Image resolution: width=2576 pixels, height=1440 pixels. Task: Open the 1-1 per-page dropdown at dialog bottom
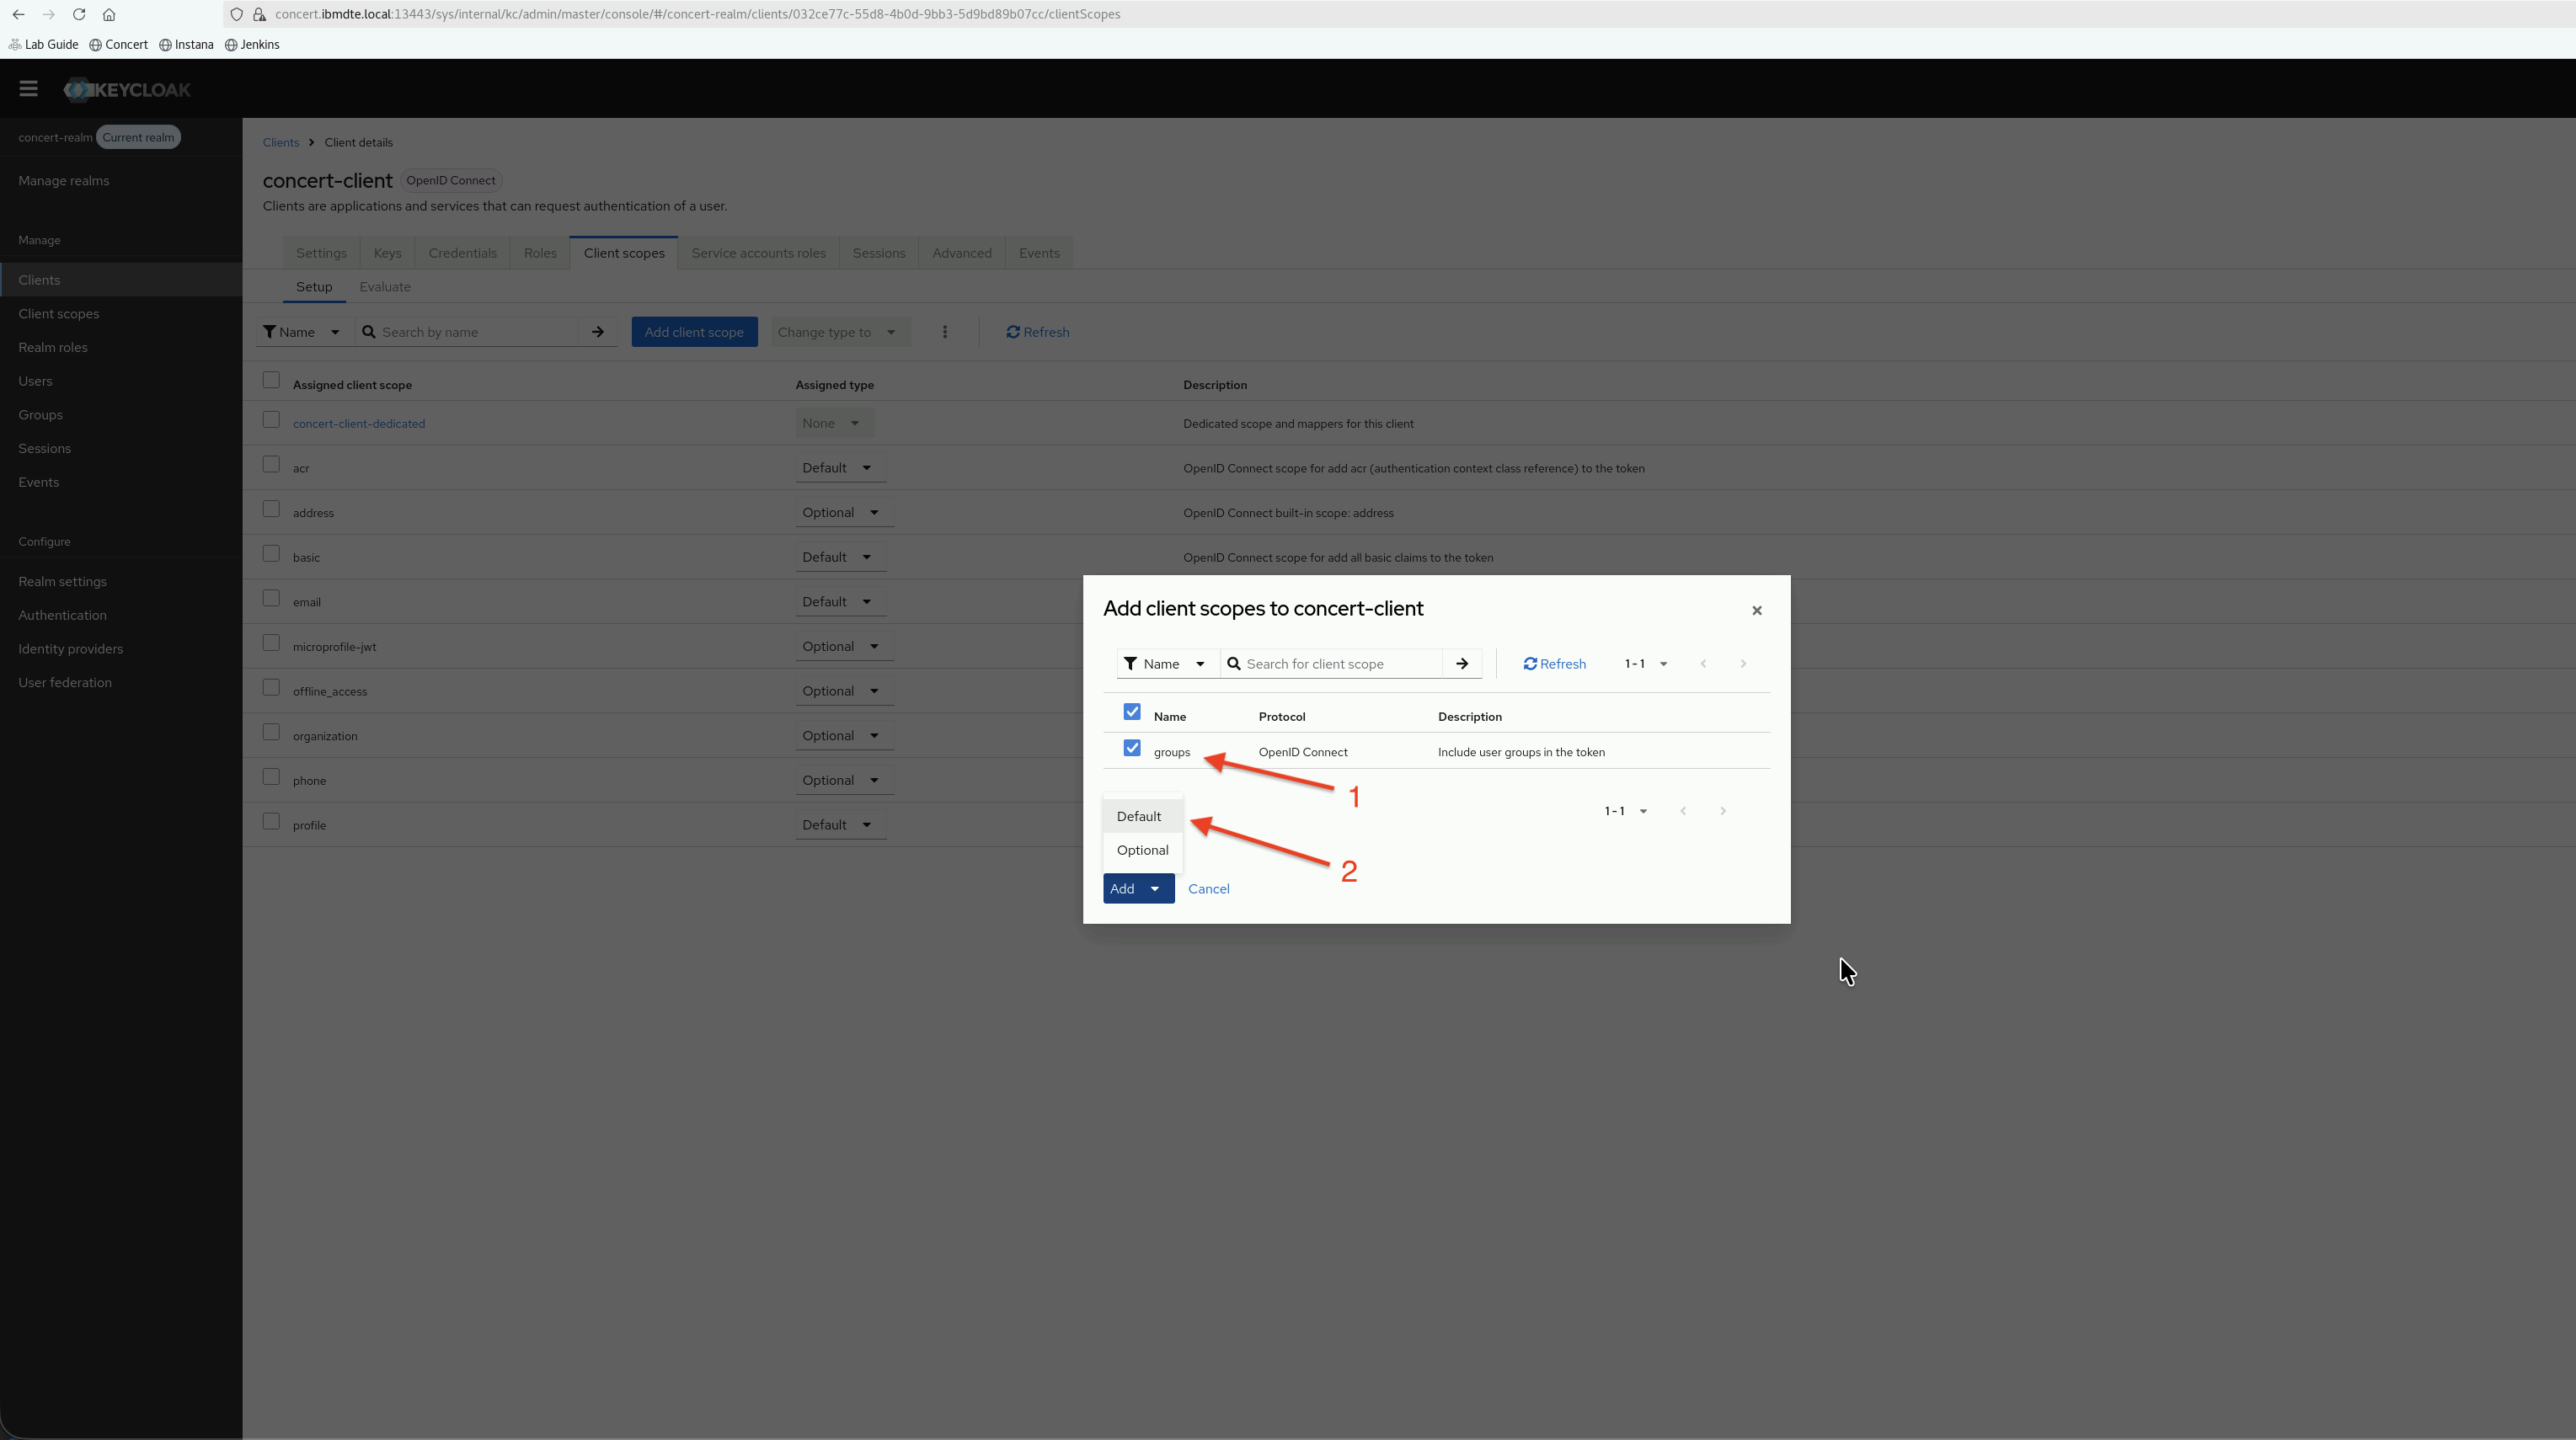pos(1625,810)
